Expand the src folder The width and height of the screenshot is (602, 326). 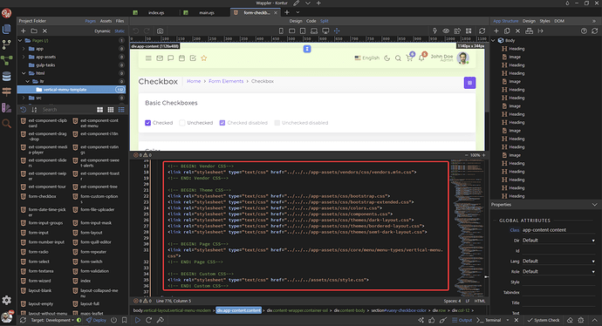tap(24, 98)
